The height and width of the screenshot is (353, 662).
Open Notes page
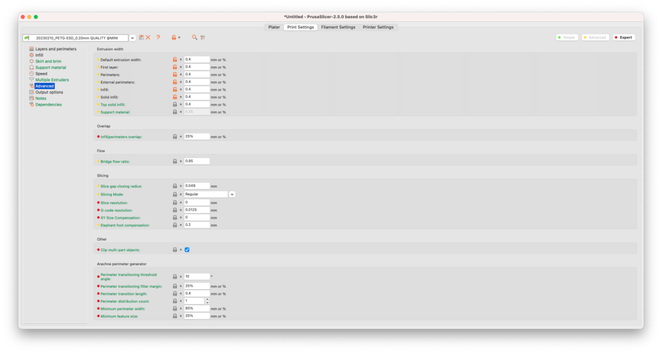click(x=41, y=99)
